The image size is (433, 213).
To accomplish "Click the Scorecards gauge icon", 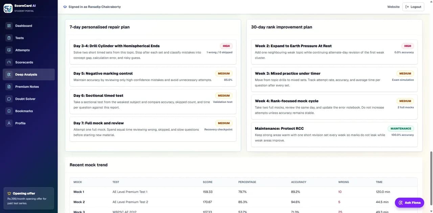I will (x=9, y=62).
